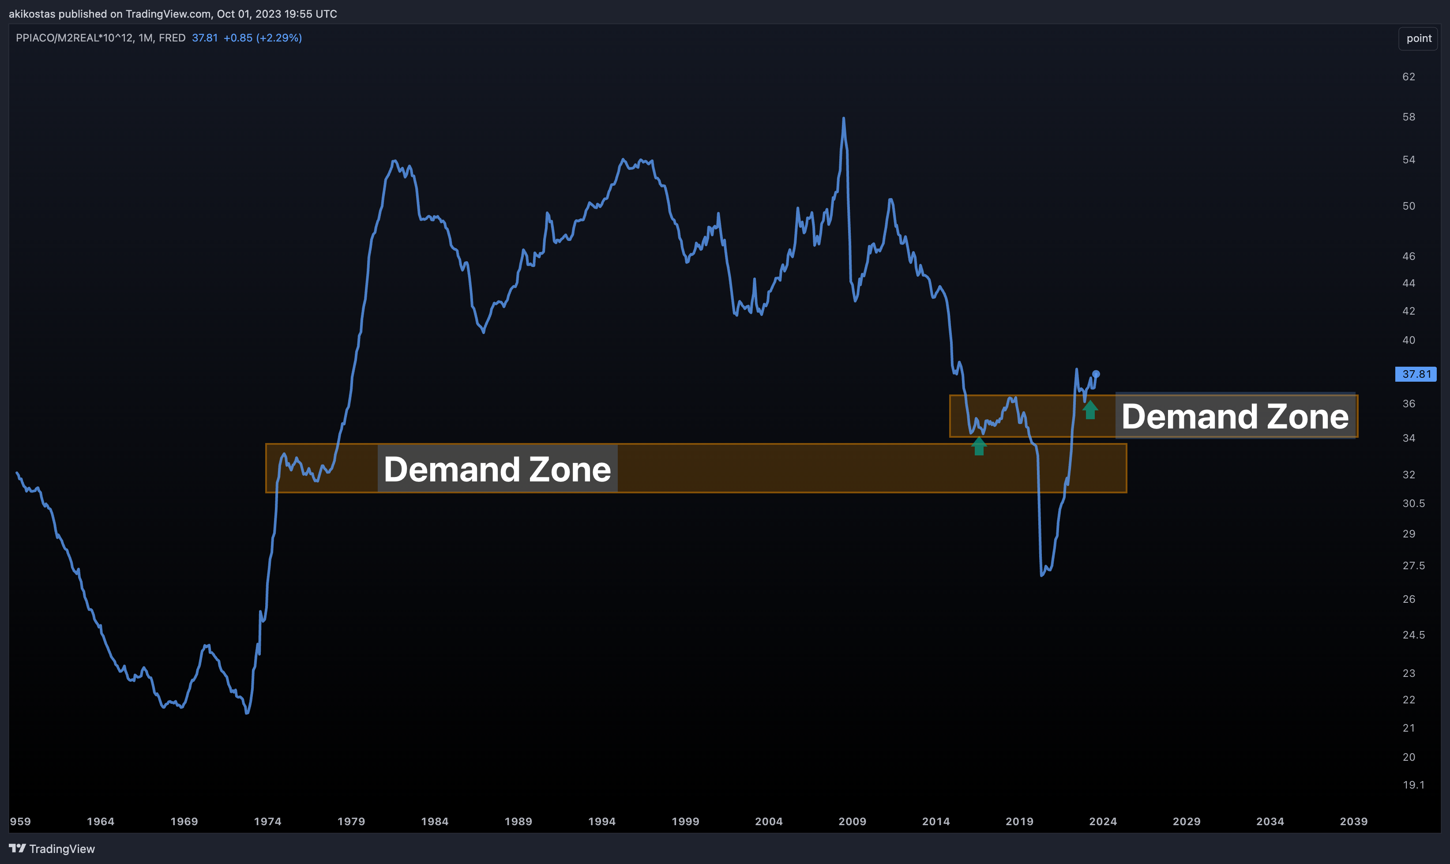Click the 62 price scale label
This screenshot has width=1450, height=864.
tap(1409, 77)
